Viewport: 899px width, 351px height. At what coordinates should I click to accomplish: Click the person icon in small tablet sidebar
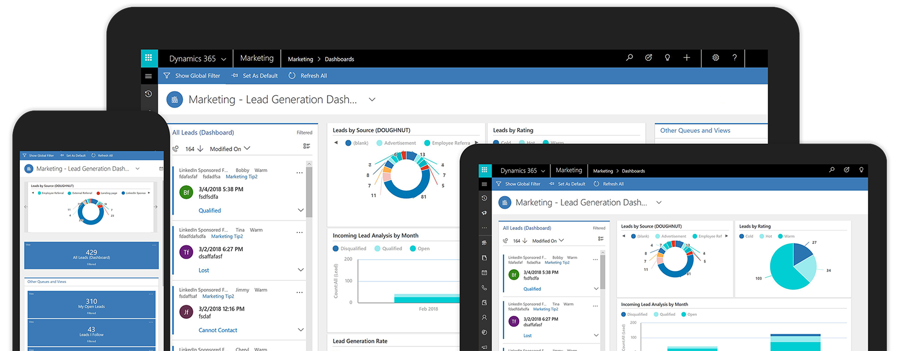(484, 318)
